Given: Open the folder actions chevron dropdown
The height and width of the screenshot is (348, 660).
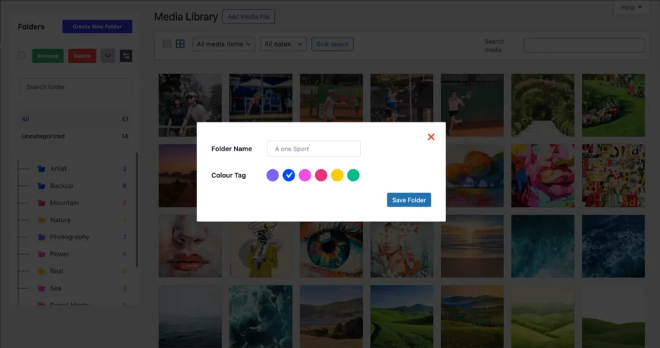Looking at the screenshot, I should [x=108, y=56].
